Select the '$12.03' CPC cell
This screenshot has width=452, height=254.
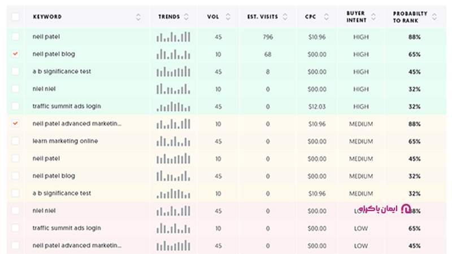point(317,107)
